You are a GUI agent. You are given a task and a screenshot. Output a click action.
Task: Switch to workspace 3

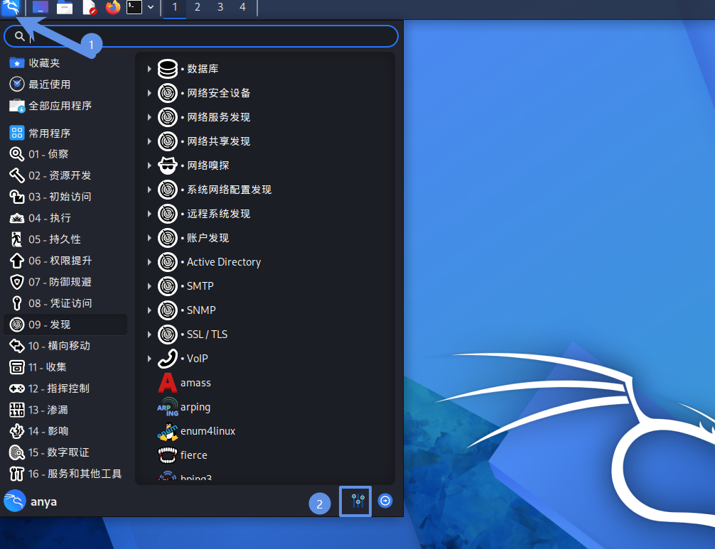[x=220, y=8]
